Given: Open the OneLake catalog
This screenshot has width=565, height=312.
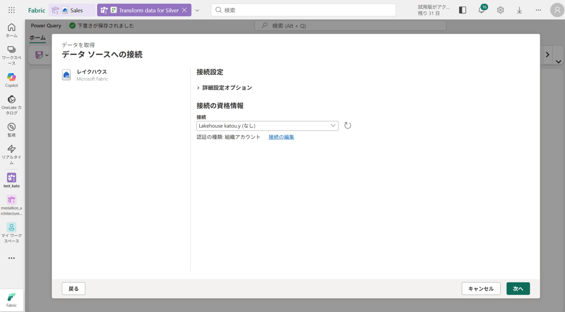Looking at the screenshot, I should [11, 105].
